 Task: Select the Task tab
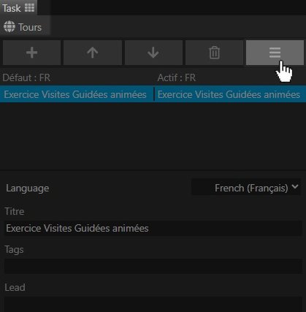tap(18, 8)
